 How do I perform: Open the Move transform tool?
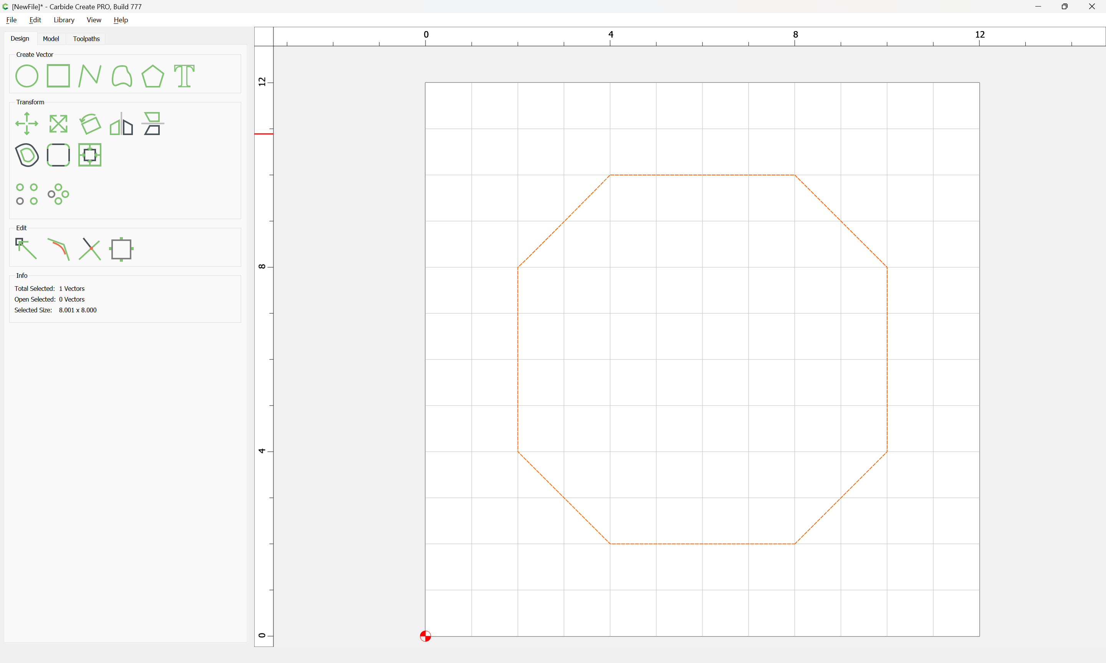[x=27, y=124]
